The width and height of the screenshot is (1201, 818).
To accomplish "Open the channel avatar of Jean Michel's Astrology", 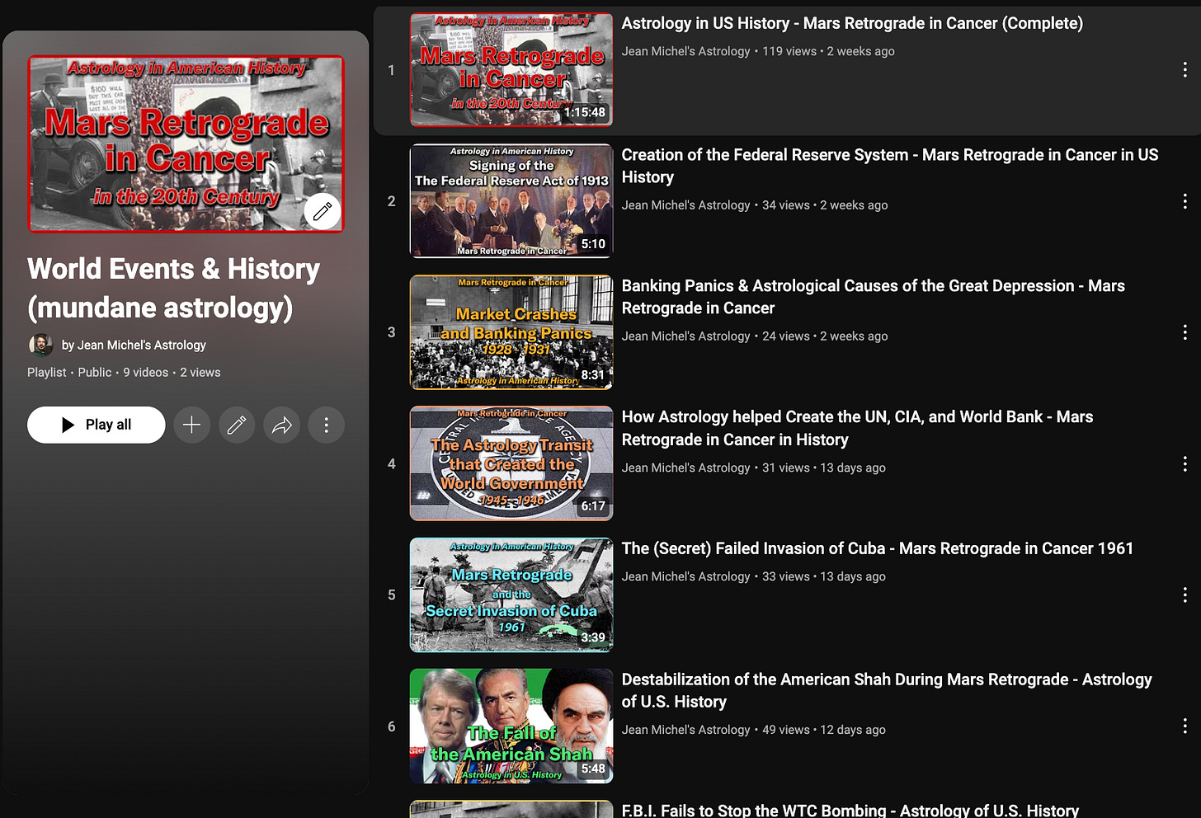I will coord(40,345).
